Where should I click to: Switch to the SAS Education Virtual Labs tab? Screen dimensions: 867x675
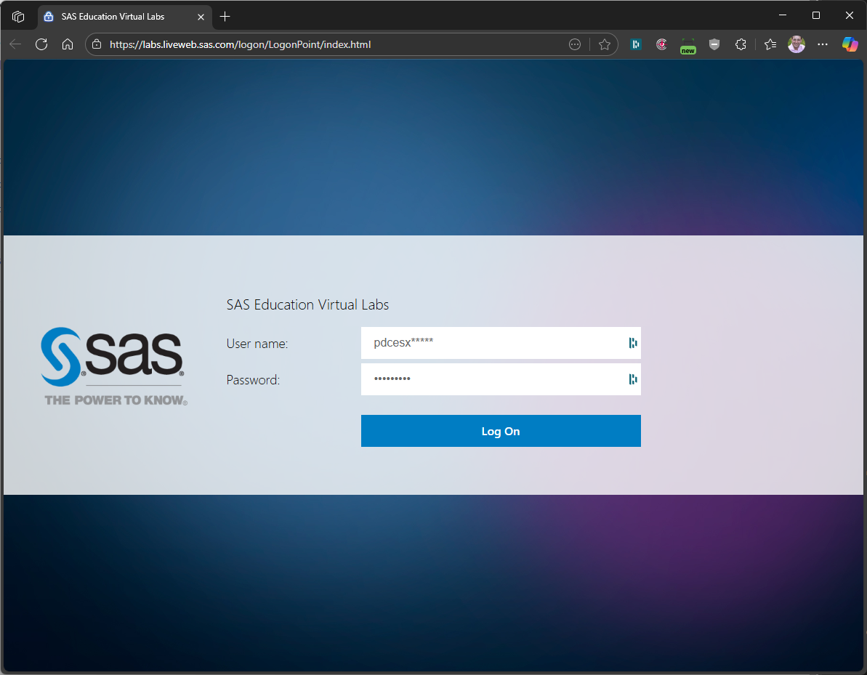(x=116, y=16)
